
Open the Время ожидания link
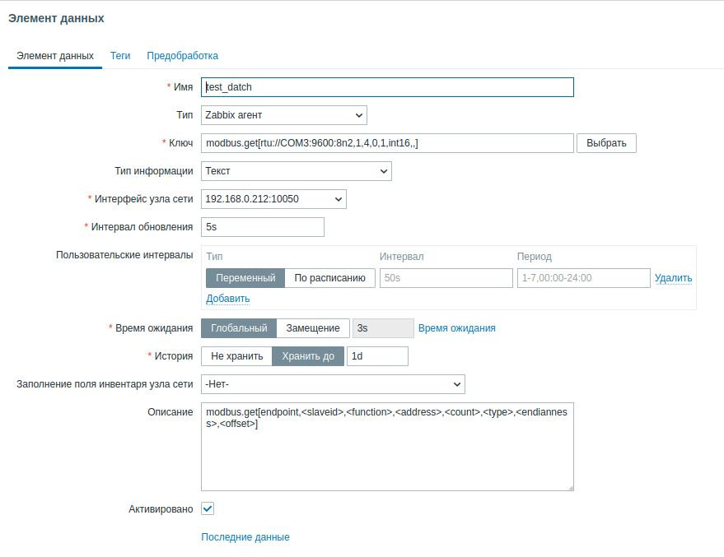click(x=457, y=328)
